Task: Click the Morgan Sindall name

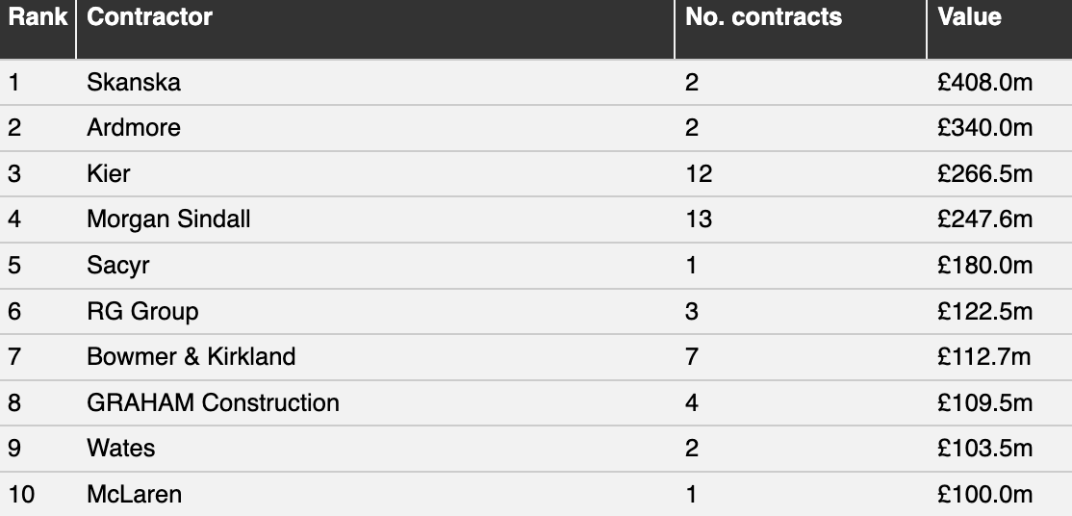Action: pos(168,219)
